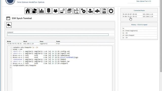The width and height of the screenshot is (162, 91).
Task: Click 'config.xml' in the terminal output
Action: tap(65, 51)
